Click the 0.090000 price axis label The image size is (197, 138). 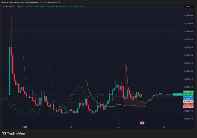click(188, 55)
